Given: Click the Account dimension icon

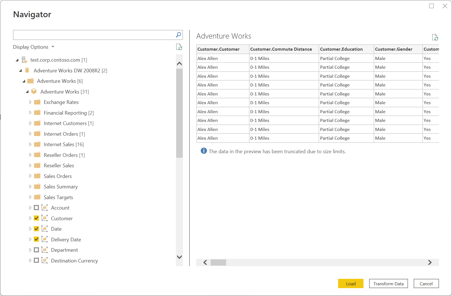Looking at the screenshot, I should [44, 208].
